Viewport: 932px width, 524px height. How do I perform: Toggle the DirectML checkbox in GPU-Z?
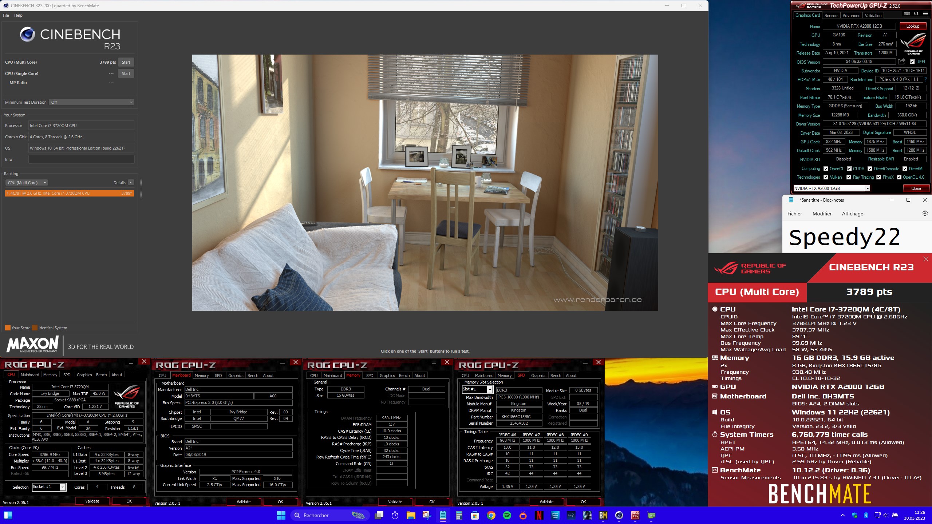point(905,169)
